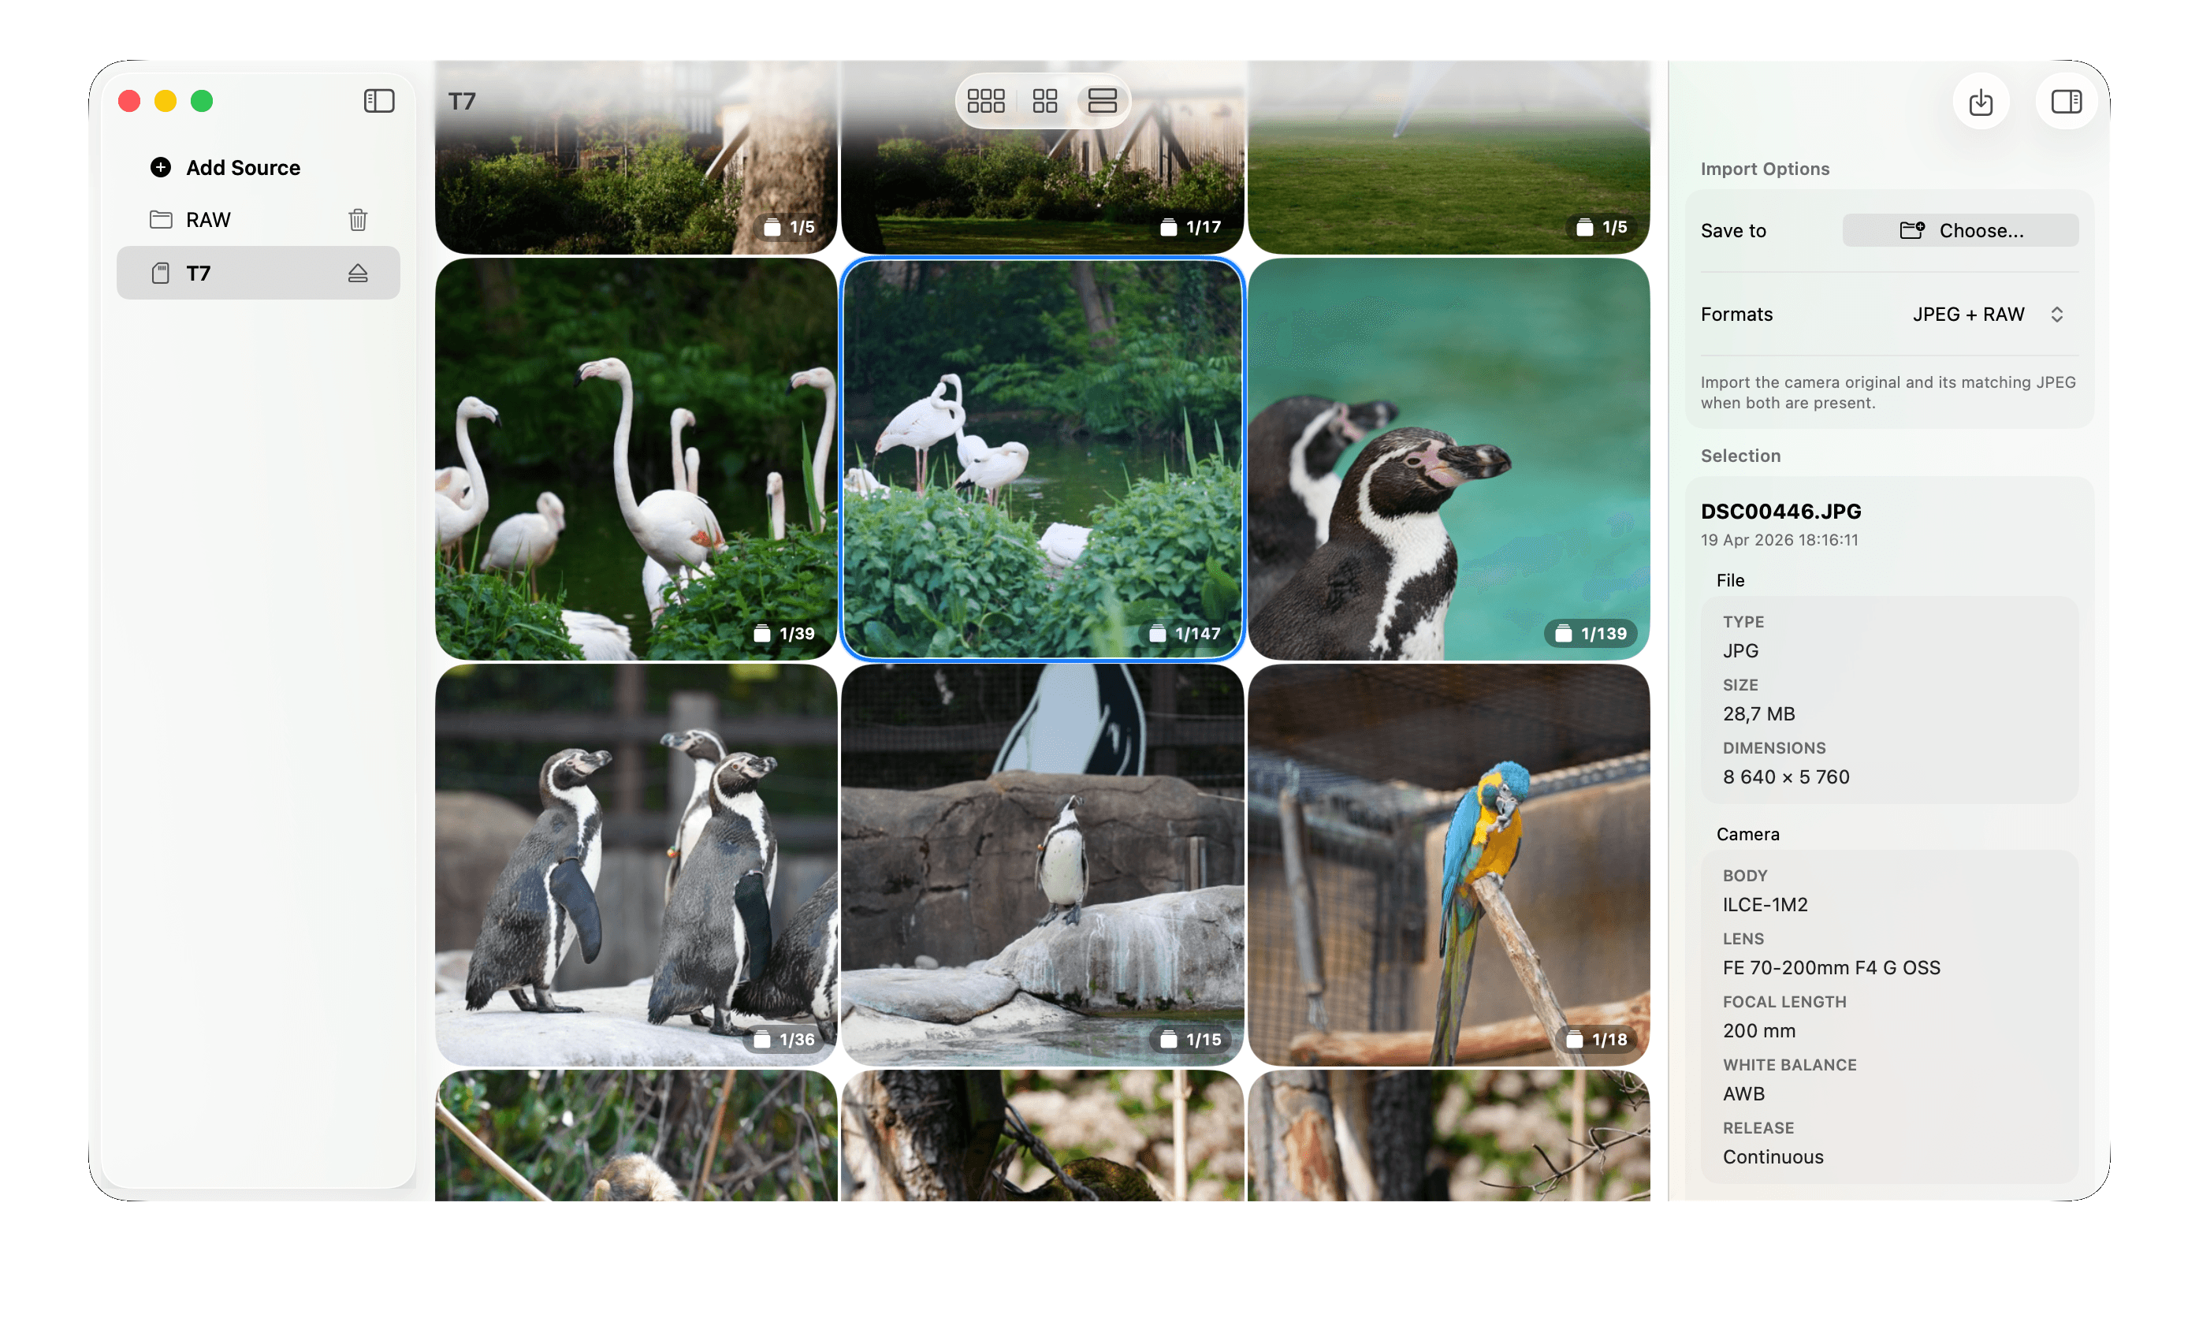Switch to medium two-column grid view
Screen dimensions: 2199x1318
pos(1045,101)
